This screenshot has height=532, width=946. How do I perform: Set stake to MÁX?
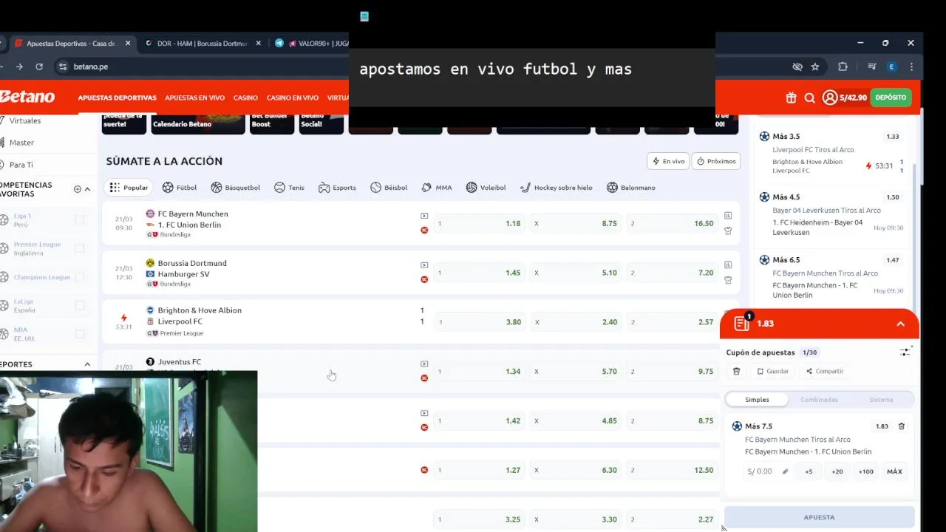[x=894, y=471]
